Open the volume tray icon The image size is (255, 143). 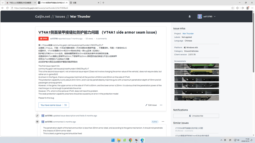(238, 140)
